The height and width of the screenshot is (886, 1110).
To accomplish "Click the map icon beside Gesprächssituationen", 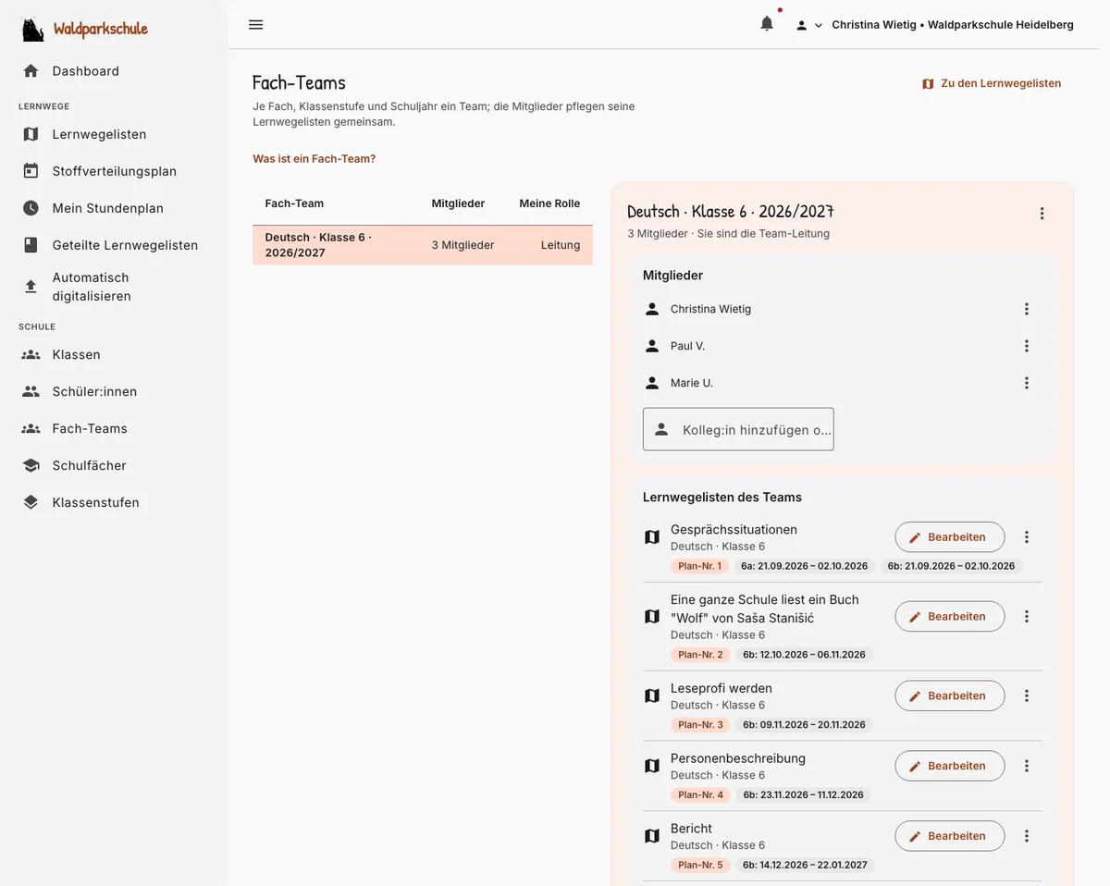I will pos(652,537).
